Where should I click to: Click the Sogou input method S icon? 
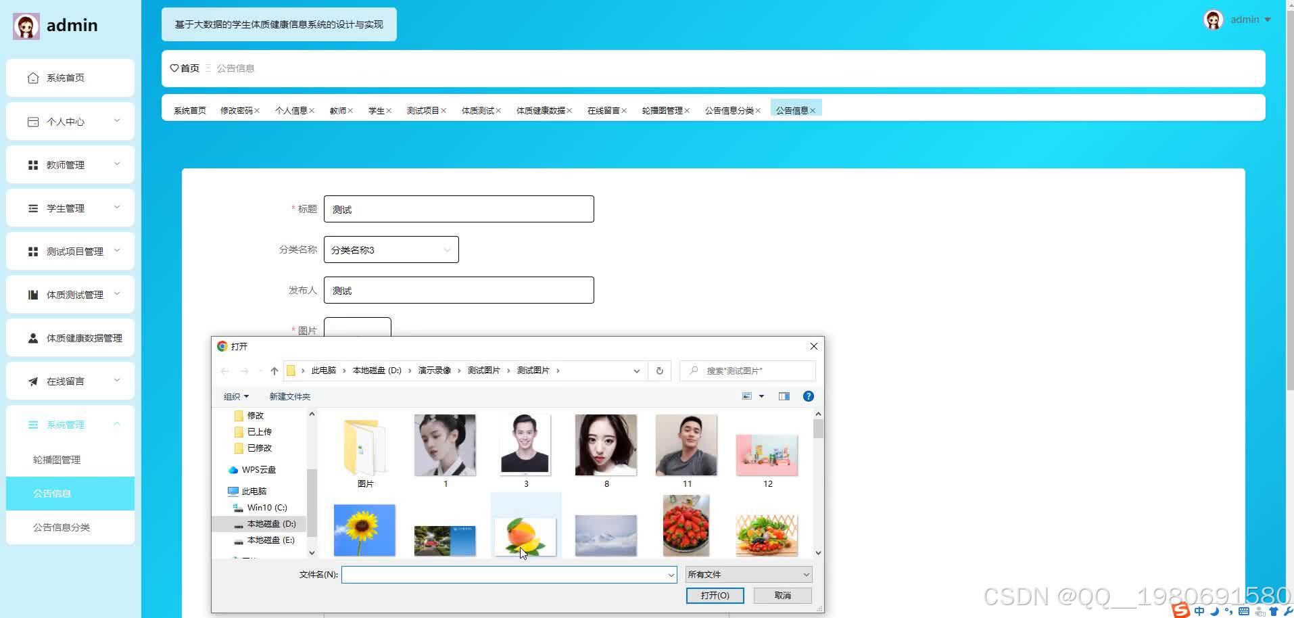[1180, 609]
